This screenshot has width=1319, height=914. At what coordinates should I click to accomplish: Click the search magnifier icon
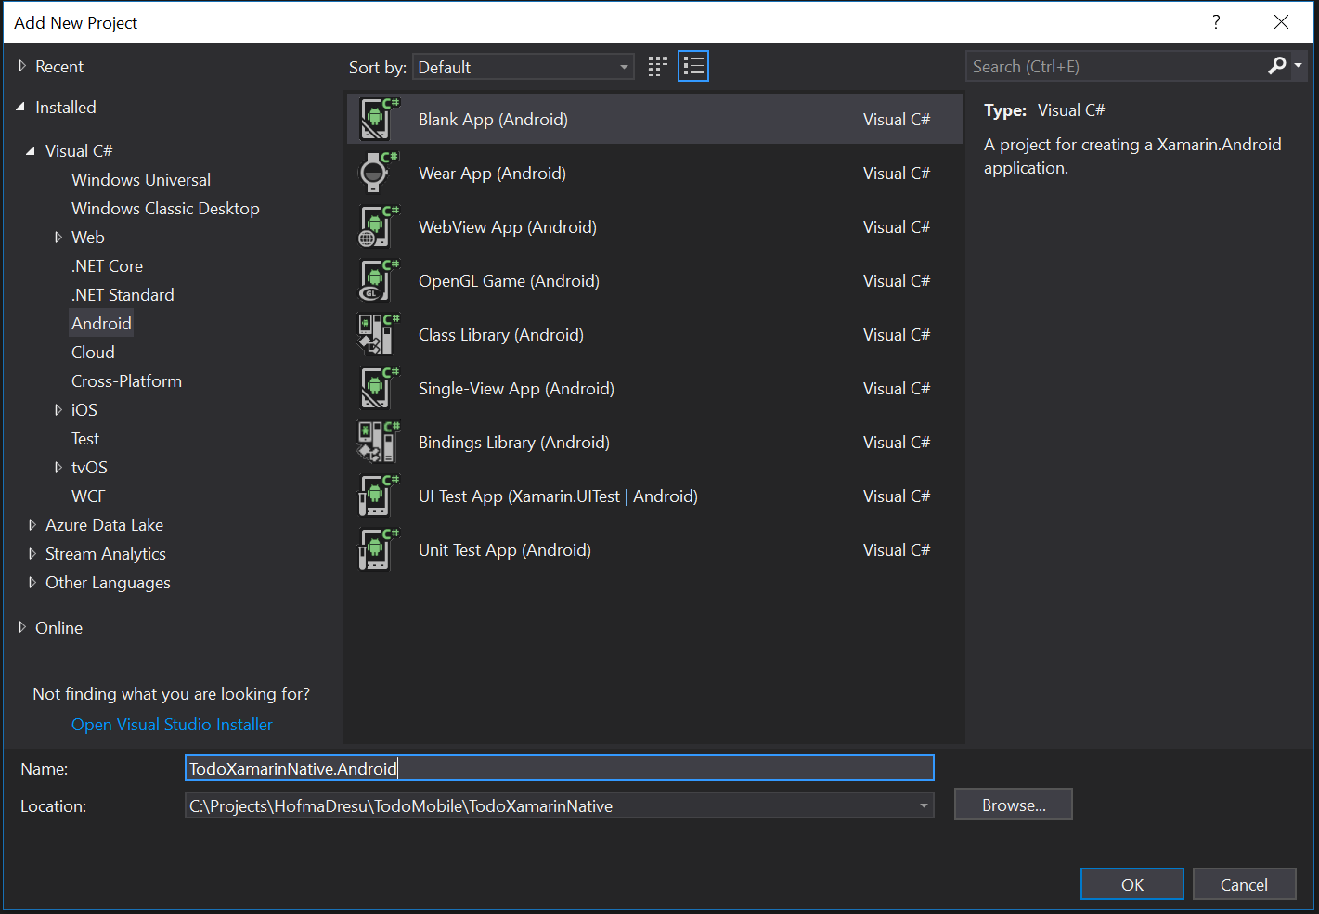[1277, 66]
